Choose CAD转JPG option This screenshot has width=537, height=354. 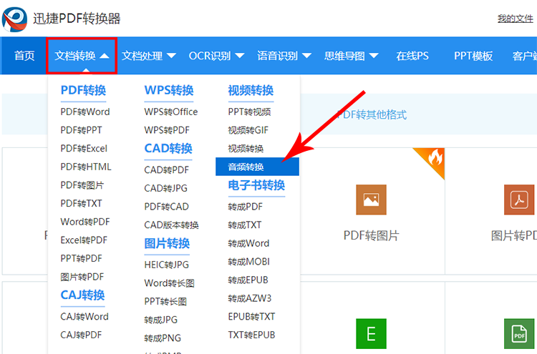point(166,189)
